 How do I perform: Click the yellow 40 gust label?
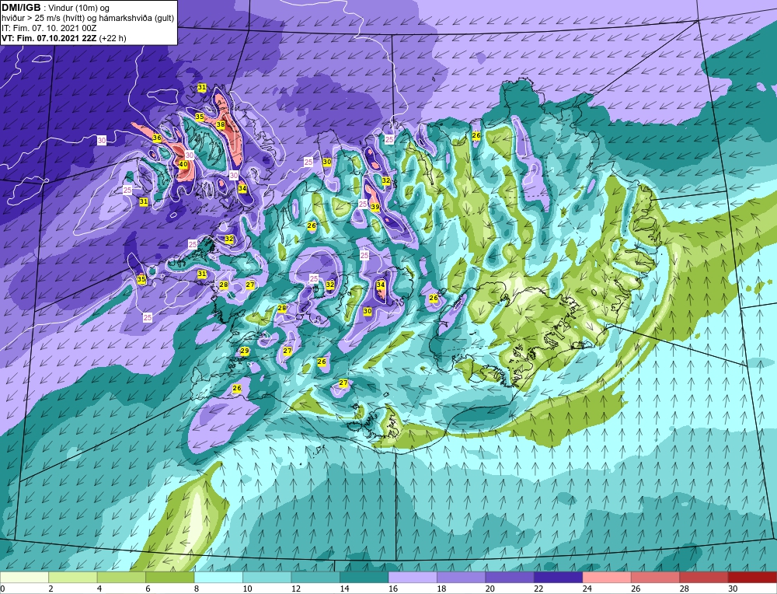[x=183, y=164]
